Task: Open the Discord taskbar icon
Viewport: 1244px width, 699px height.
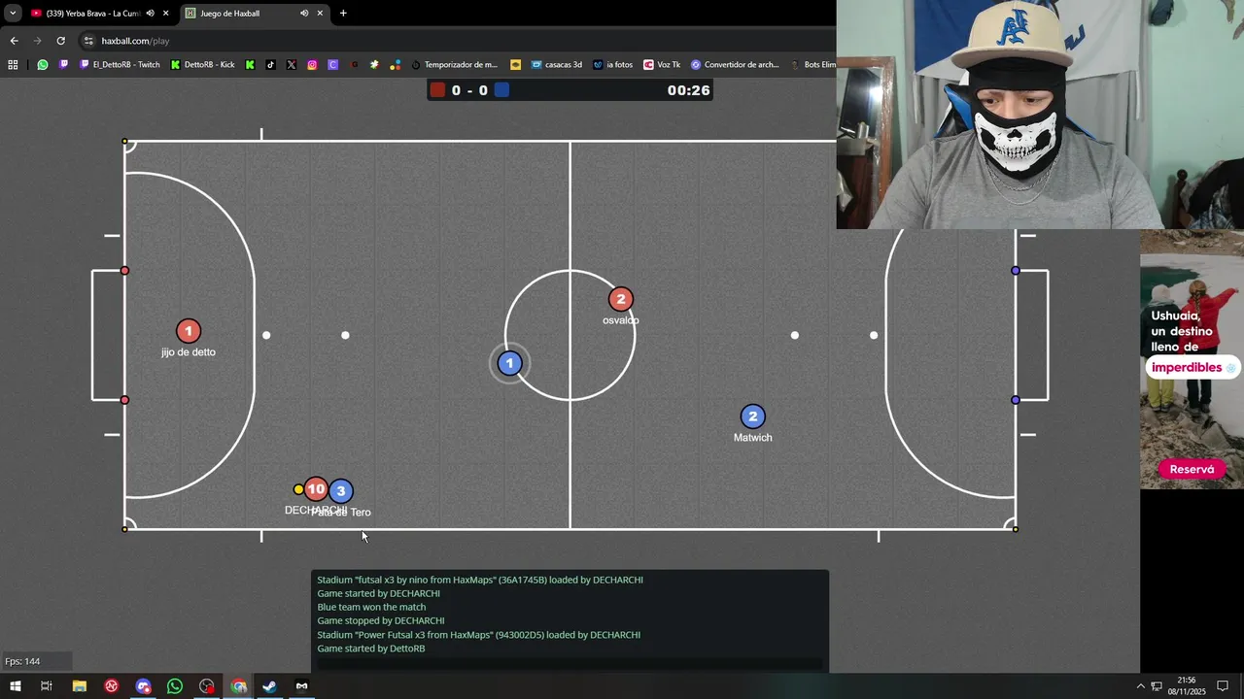Action: pos(144,686)
